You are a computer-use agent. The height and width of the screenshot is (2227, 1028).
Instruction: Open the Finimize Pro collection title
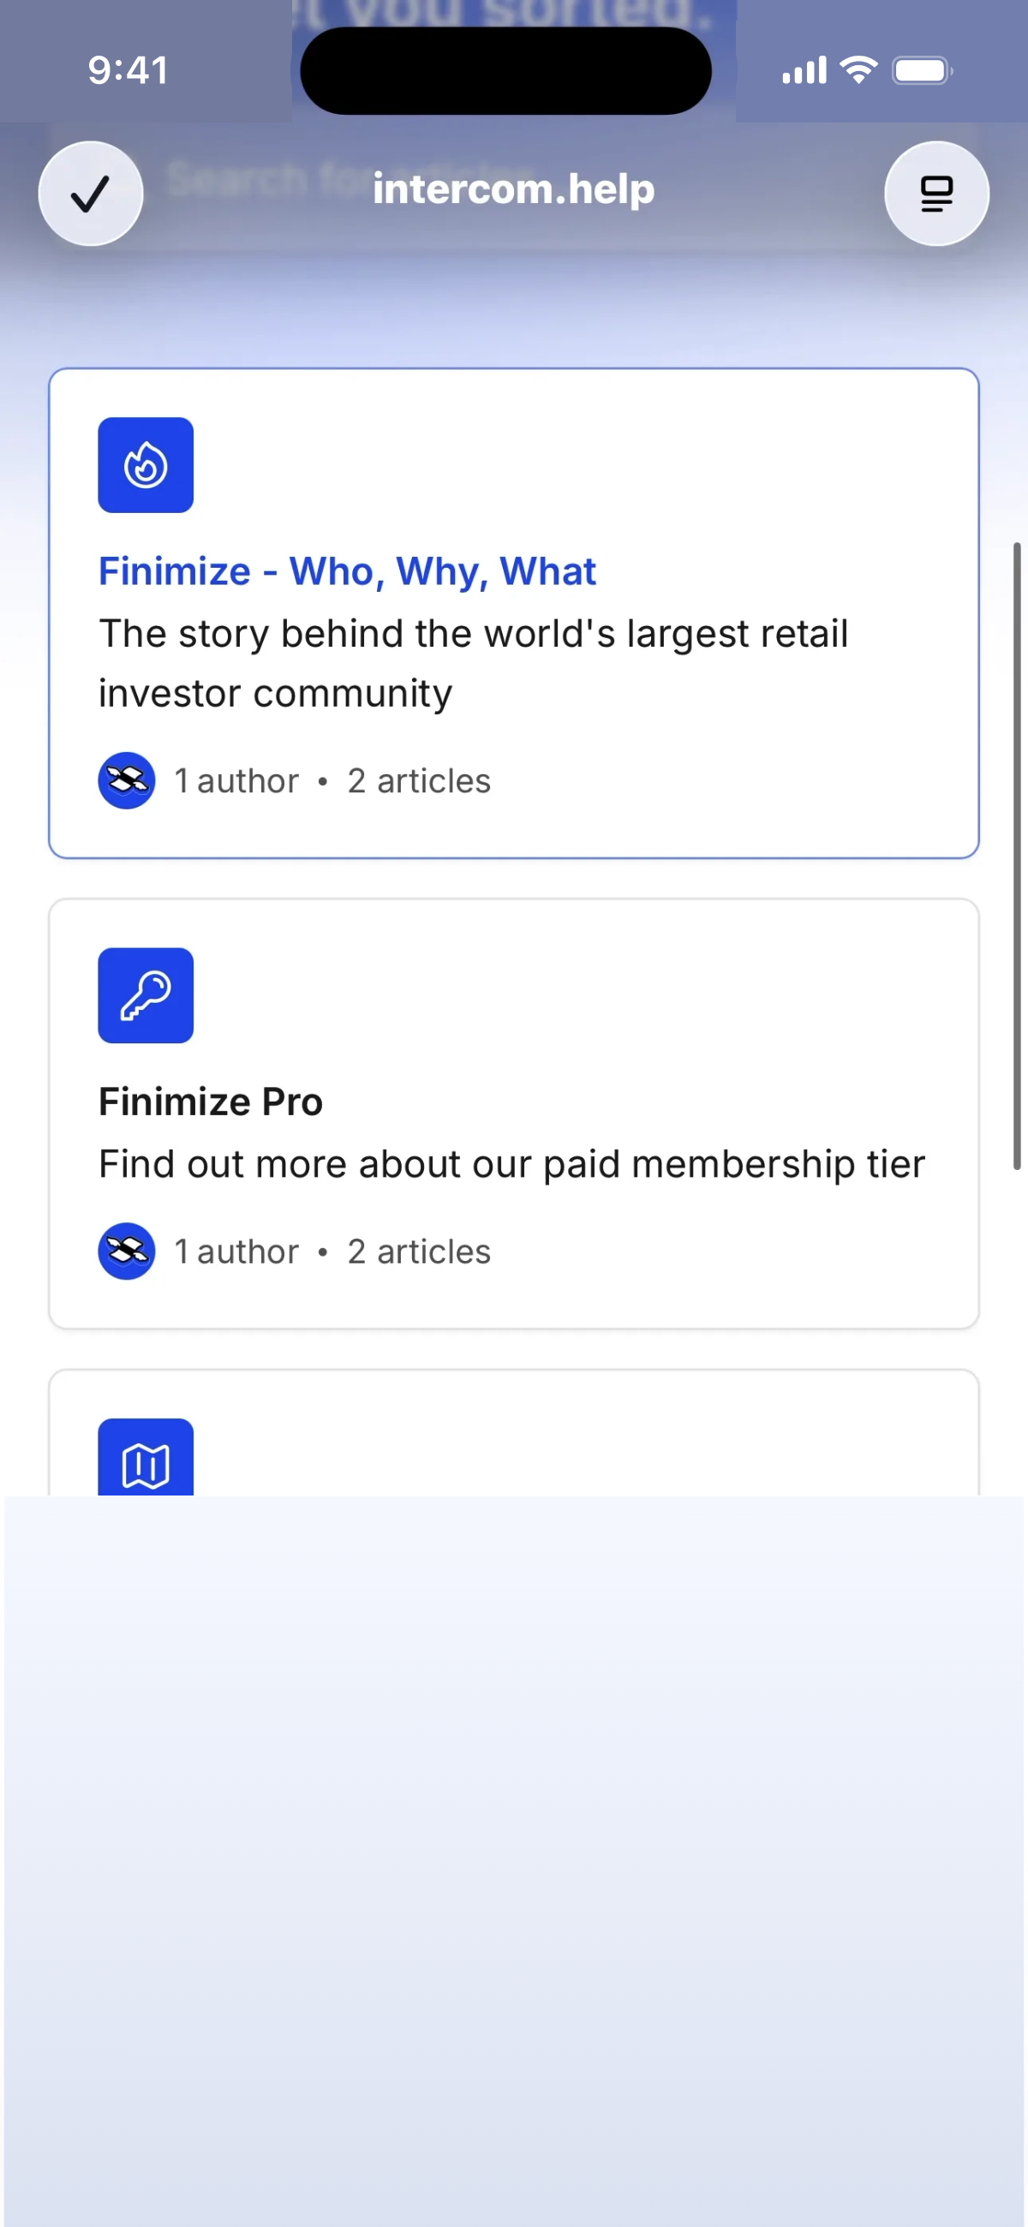tap(210, 1102)
